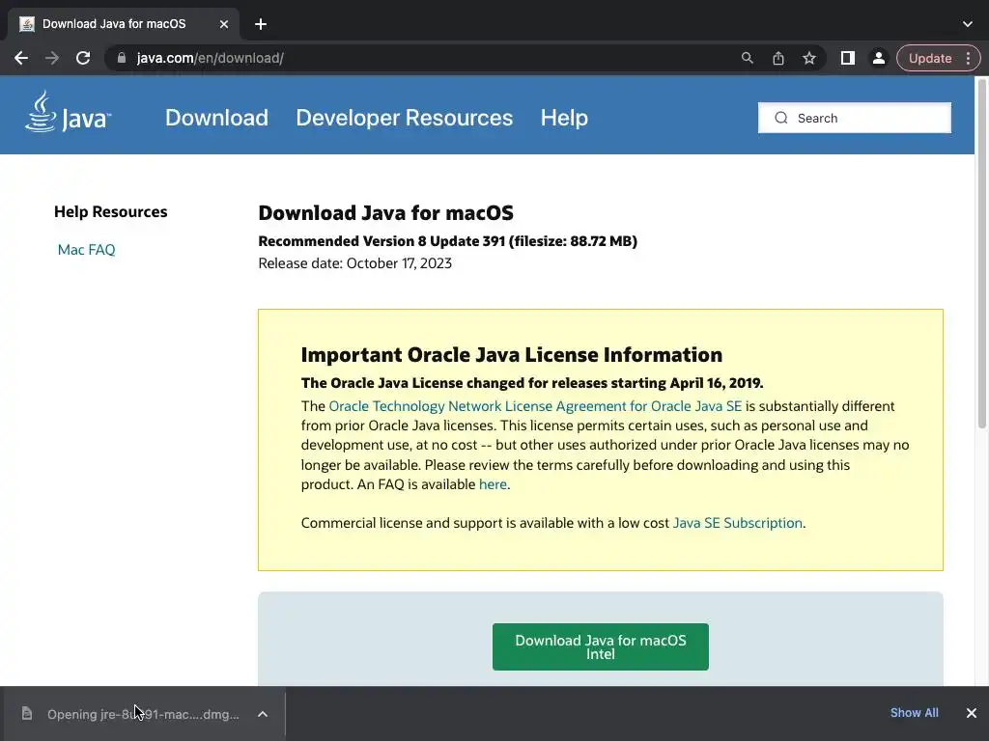Click Show All downloads
989x741 pixels.
914,713
